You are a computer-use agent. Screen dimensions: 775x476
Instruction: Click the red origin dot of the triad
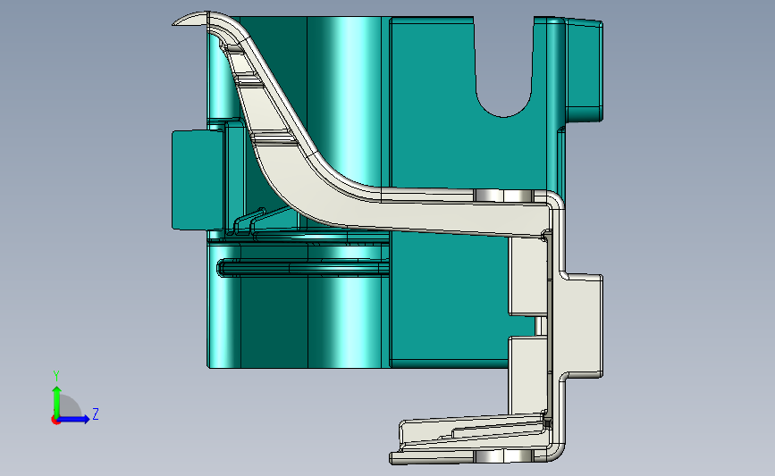tap(55, 421)
